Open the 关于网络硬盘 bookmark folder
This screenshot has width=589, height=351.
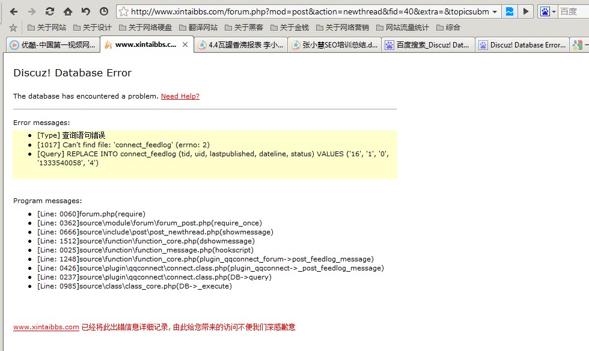click(145, 28)
